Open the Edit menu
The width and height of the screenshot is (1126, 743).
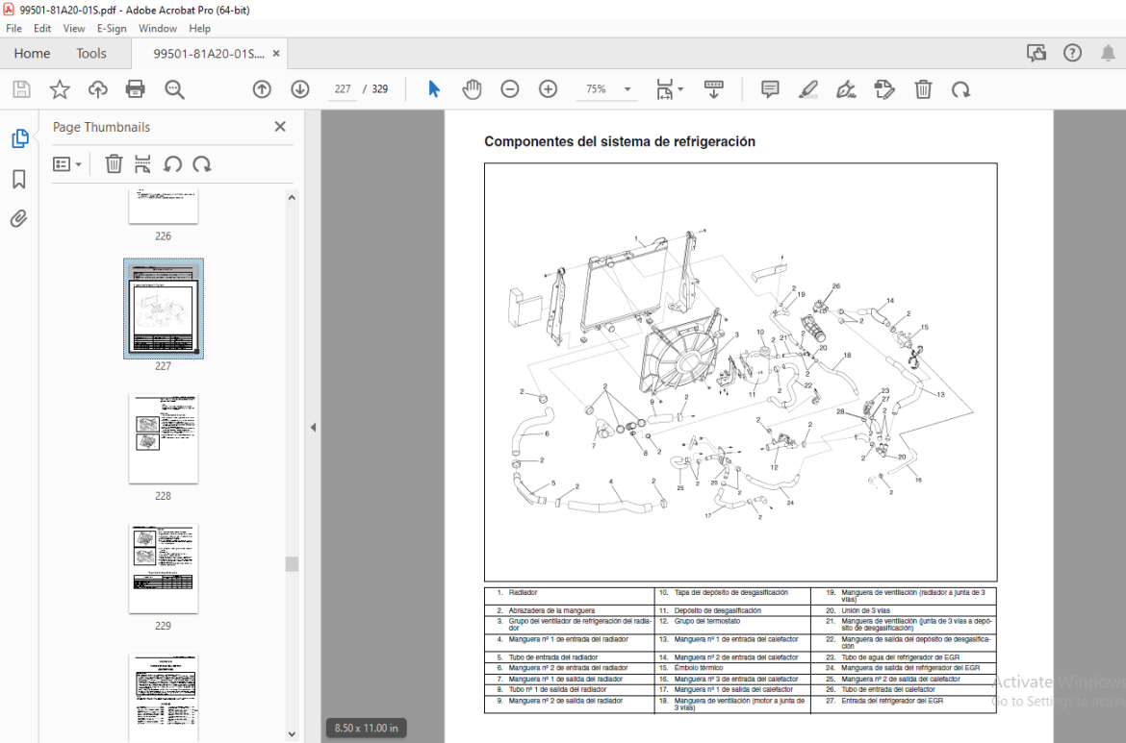42,28
